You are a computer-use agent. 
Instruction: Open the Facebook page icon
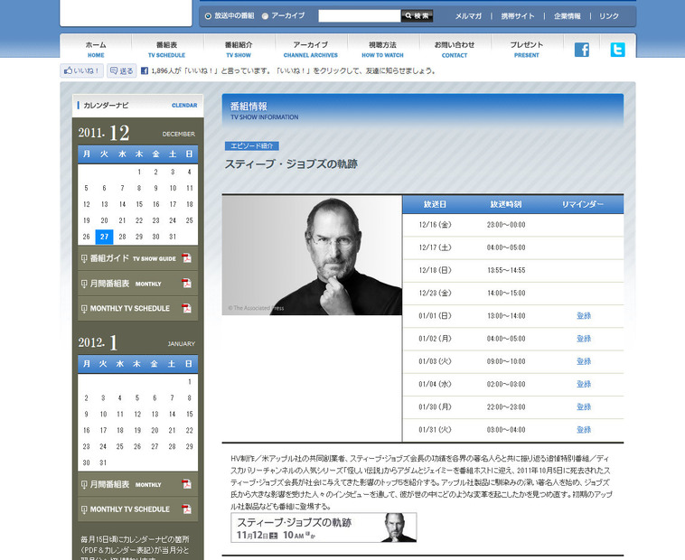(x=581, y=50)
